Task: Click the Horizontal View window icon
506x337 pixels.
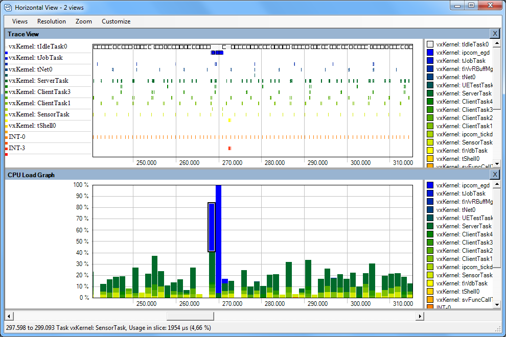Action: (x=8, y=7)
